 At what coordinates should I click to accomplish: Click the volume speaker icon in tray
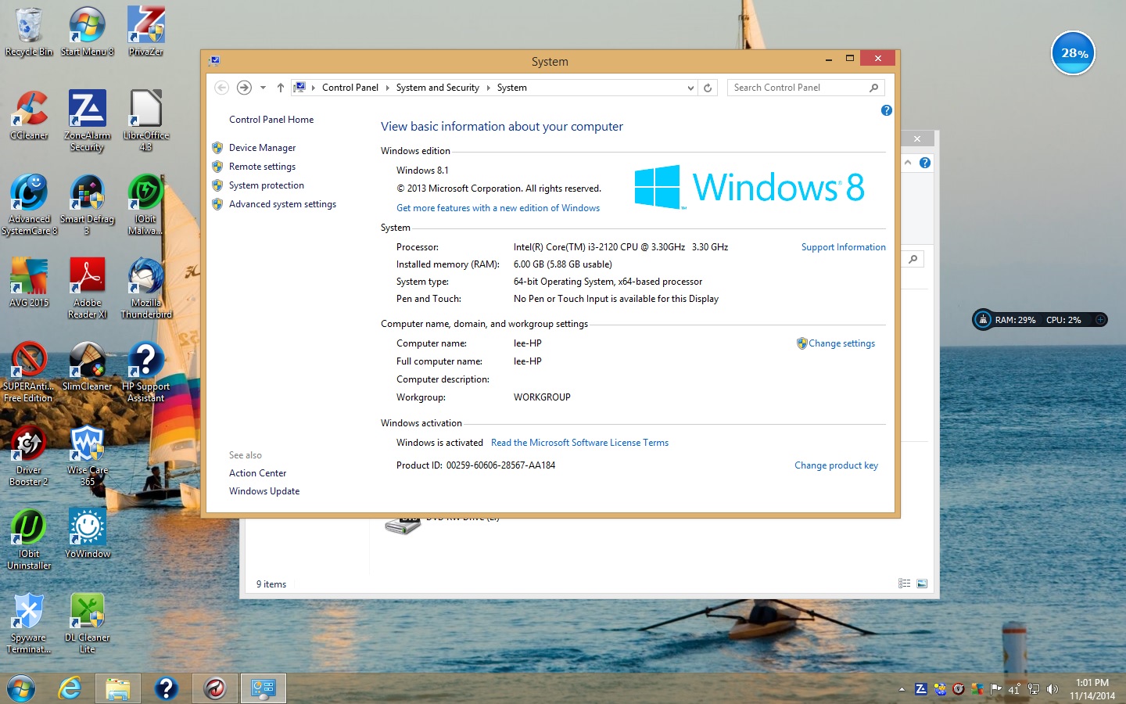[x=1052, y=689]
